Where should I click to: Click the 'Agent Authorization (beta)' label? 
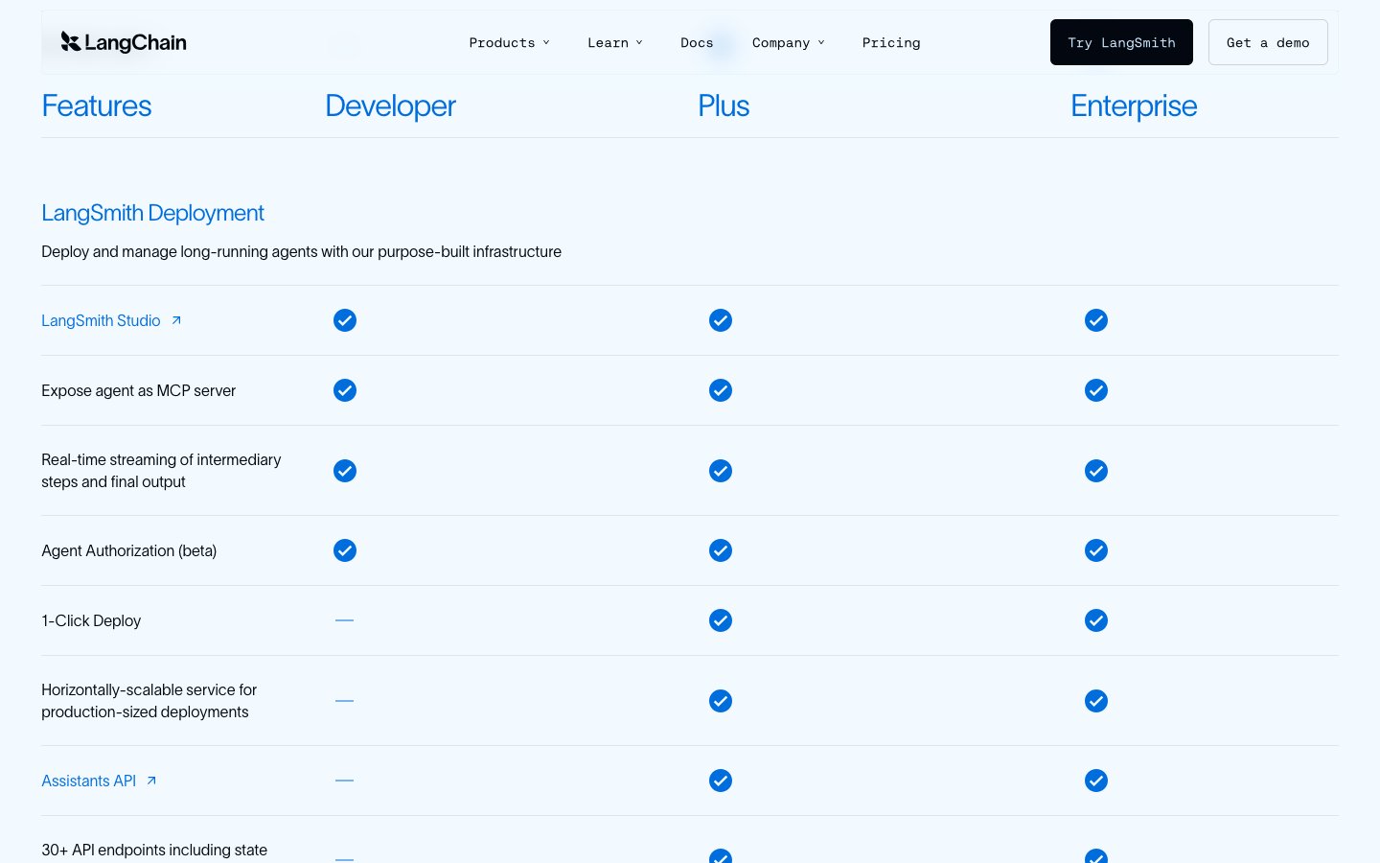[x=128, y=550]
